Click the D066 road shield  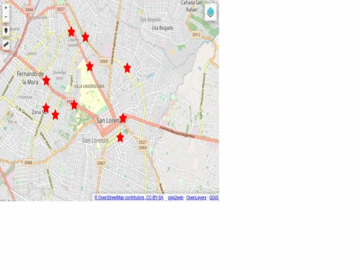(29, 9)
